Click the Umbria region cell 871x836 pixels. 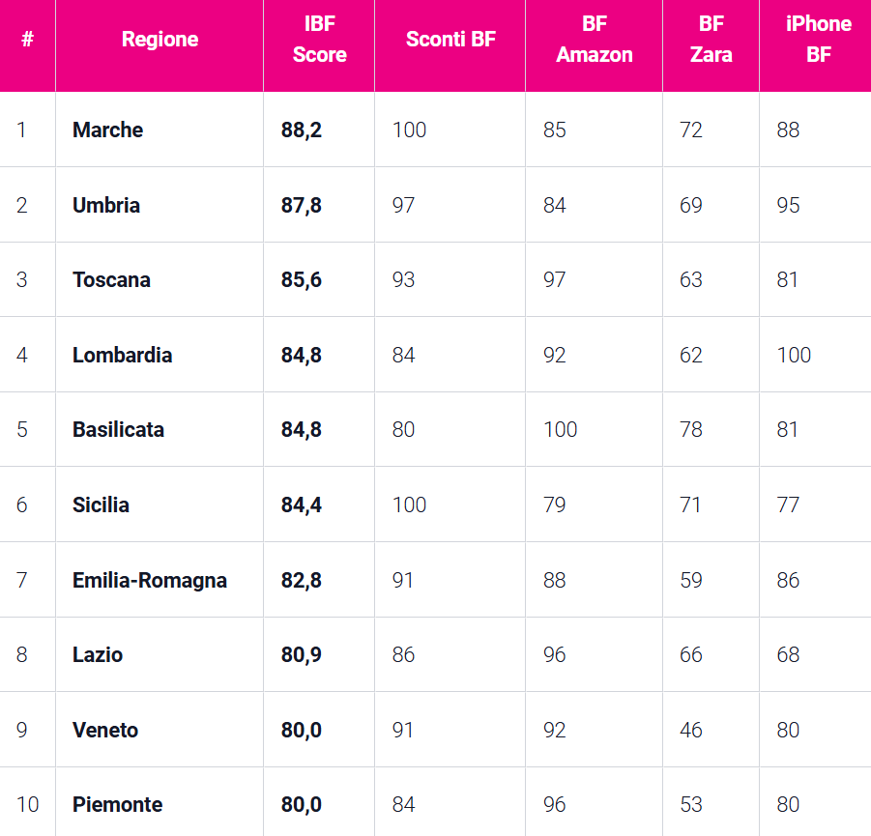click(x=106, y=205)
